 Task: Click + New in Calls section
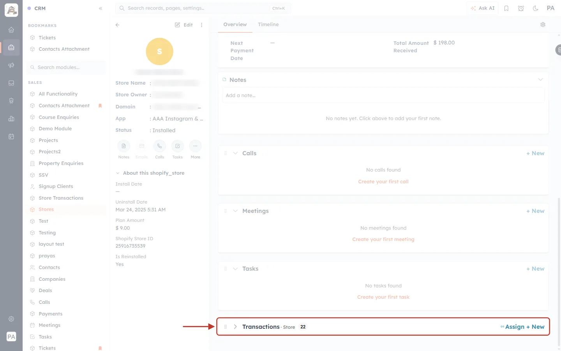pos(535,153)
